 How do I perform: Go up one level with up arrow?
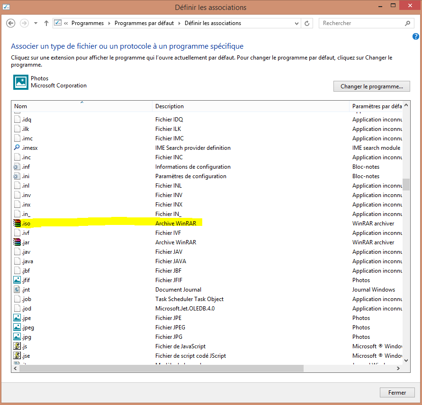tap(46, 23)
